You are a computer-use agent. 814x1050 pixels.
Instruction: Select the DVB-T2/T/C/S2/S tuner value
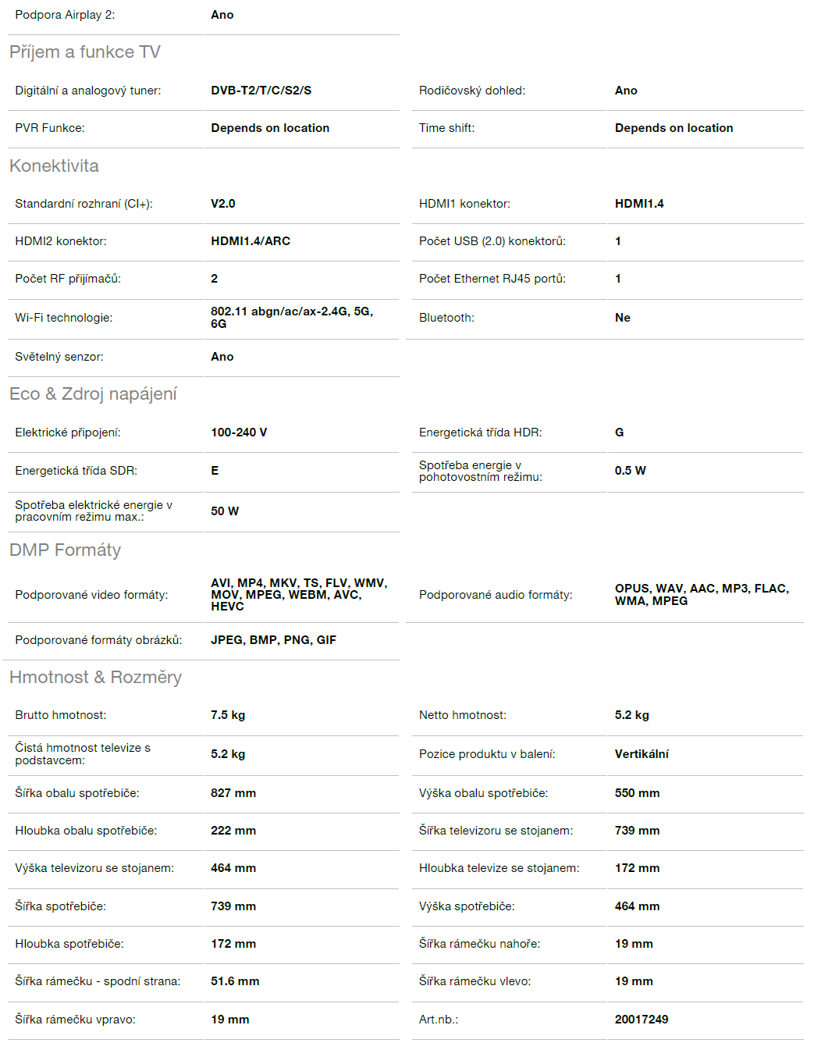point(261,91)
